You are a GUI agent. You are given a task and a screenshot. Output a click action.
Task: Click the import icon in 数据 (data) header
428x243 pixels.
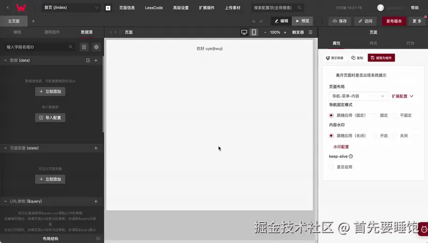pyautogui.click(x=88, y=60)
